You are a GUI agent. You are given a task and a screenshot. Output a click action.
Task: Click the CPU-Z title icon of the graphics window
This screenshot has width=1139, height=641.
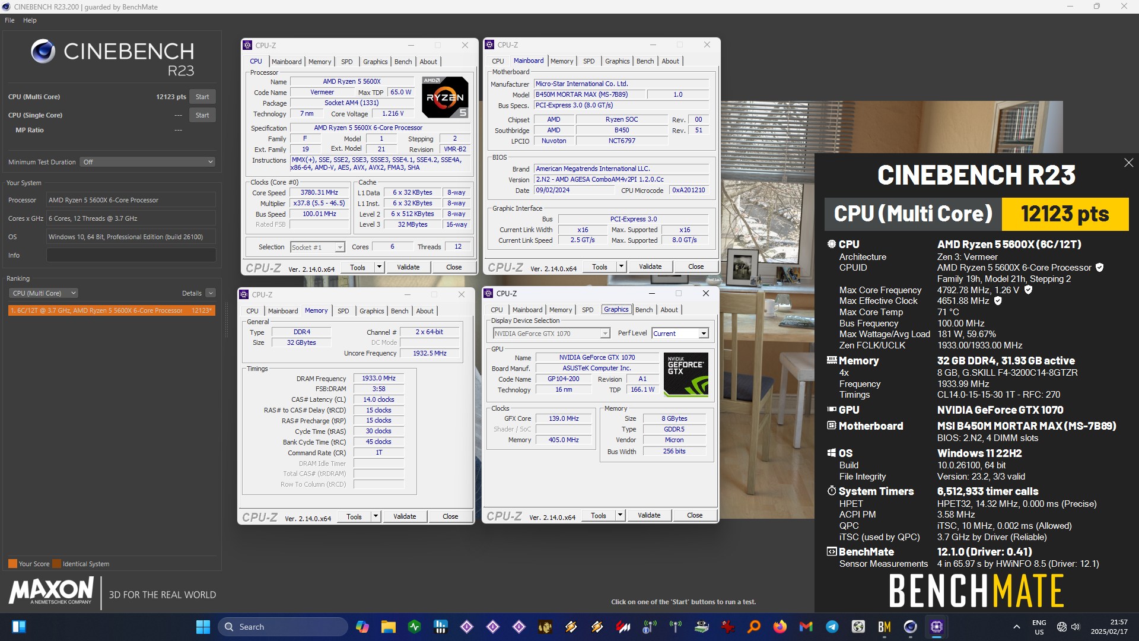click(488, 293)
